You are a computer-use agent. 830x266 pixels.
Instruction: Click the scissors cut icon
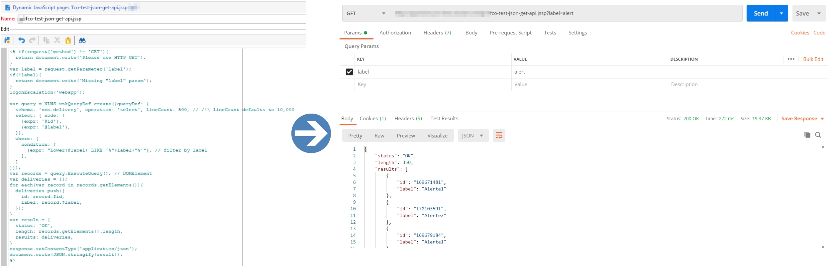click(x=57, y=40)
